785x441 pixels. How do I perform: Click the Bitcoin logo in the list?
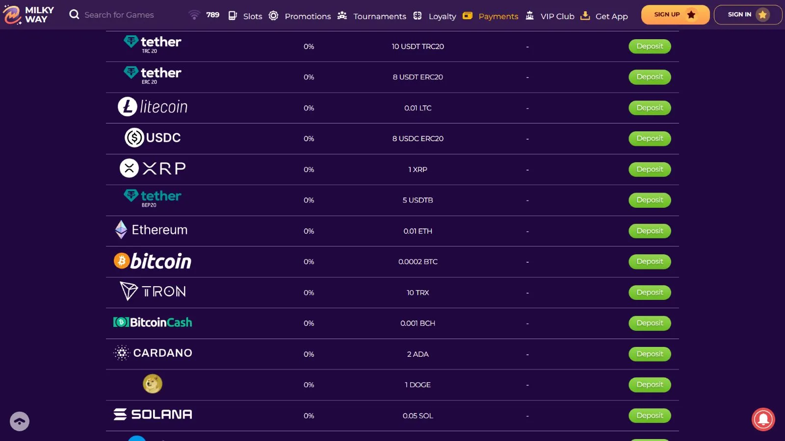point(153,261)
